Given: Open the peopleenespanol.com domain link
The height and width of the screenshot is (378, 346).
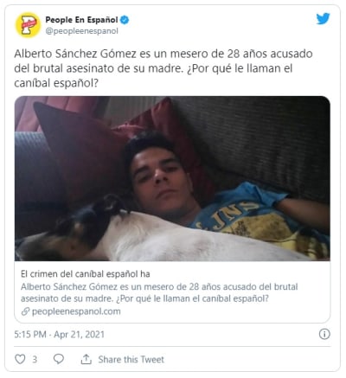Looking at the screenshot, I should click(76, 311).
